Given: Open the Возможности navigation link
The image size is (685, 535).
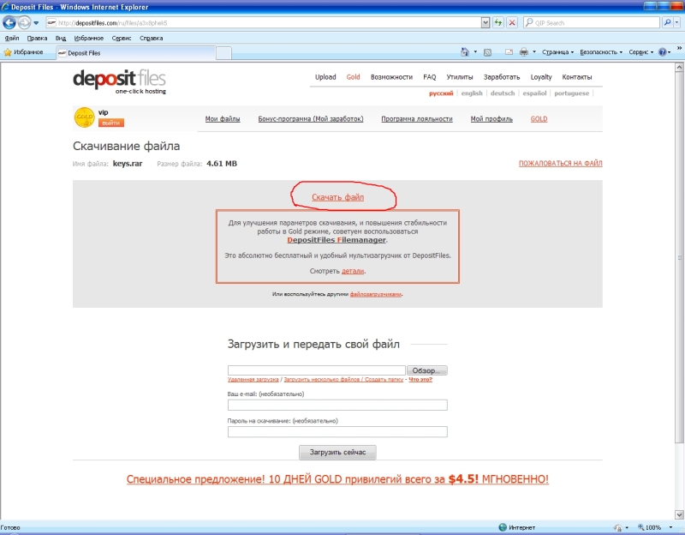Looking at the screenshot, I should point(391,77).
